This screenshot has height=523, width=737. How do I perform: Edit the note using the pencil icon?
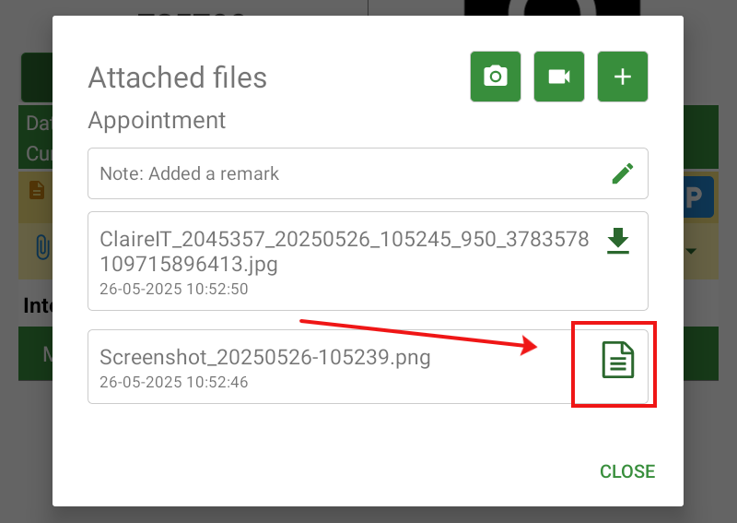[x=623, y=173]
